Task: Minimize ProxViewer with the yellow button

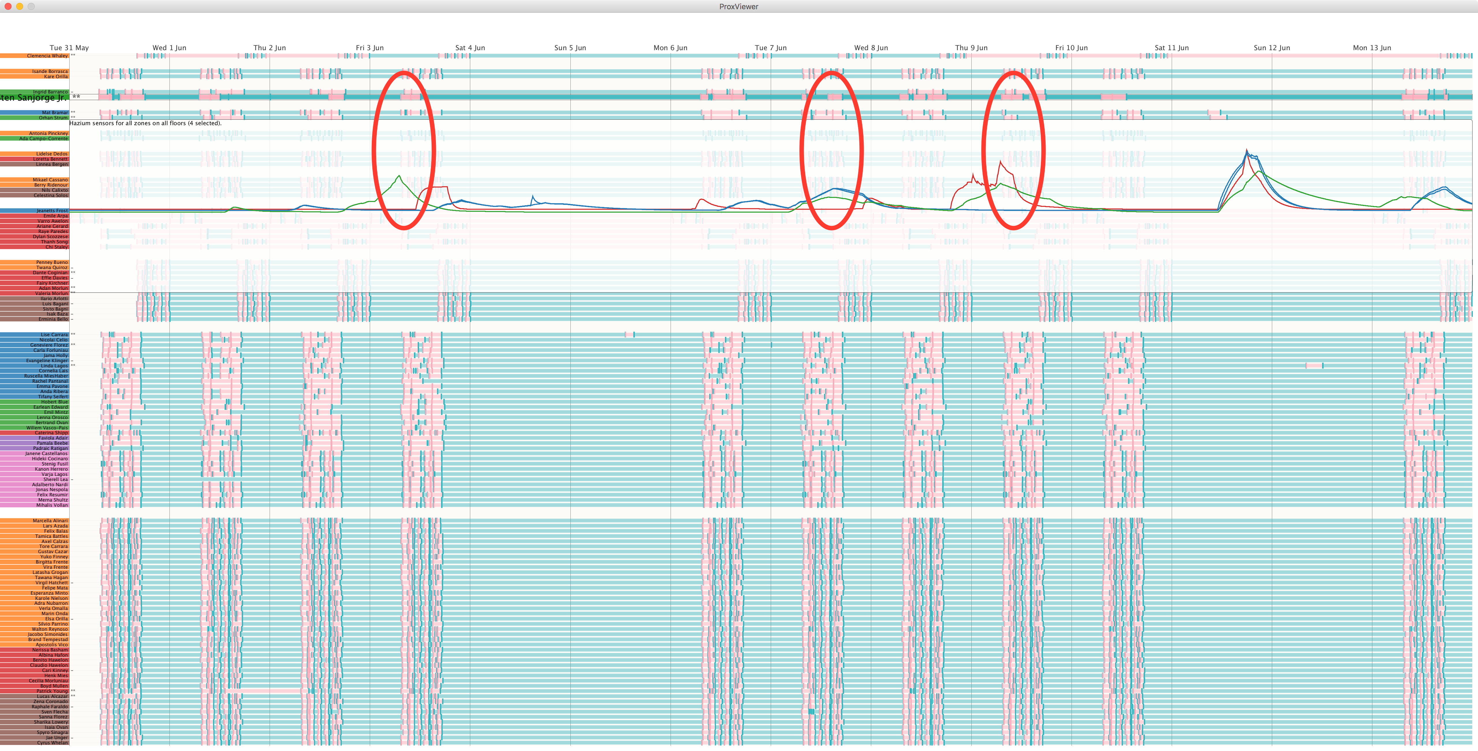Action: (x=20, y=6)
